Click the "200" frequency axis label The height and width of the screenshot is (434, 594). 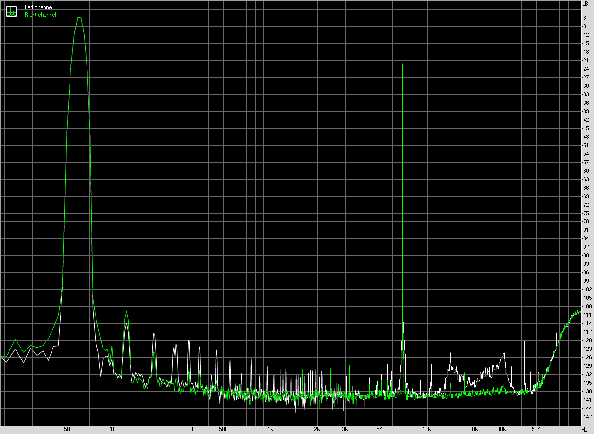coord(161,429)
